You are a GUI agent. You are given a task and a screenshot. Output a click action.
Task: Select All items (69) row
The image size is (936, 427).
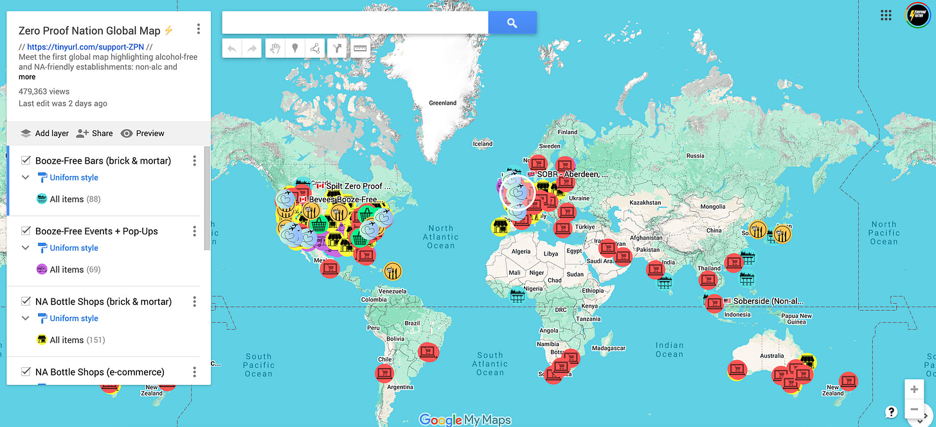point(69,270)
